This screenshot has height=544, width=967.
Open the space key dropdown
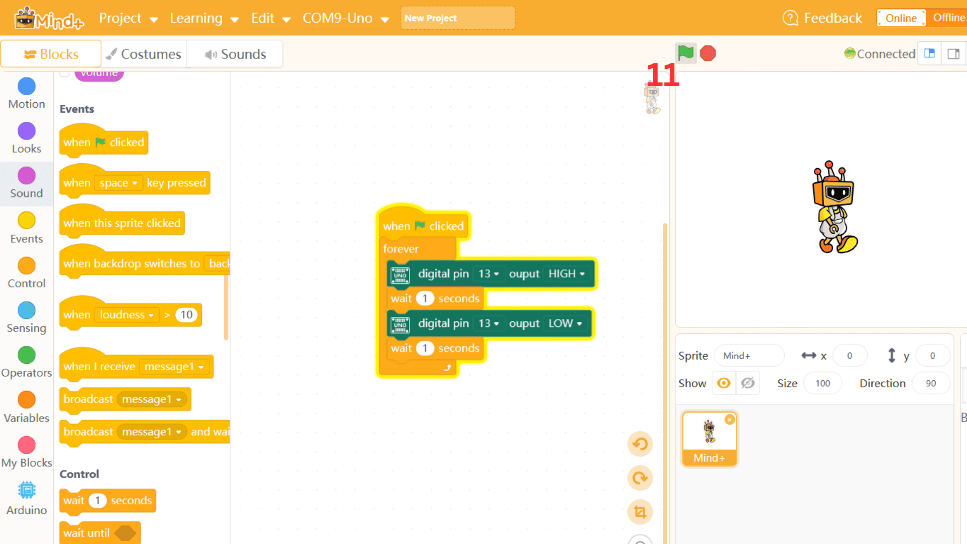[119, 183]
